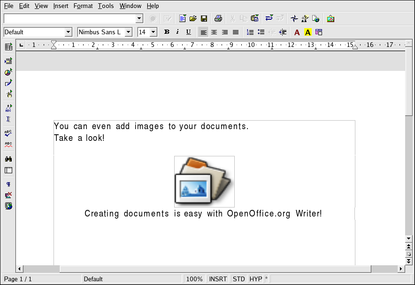Click the Save document icon
Screen dimensions: 415x285
[x=204, y=19]
